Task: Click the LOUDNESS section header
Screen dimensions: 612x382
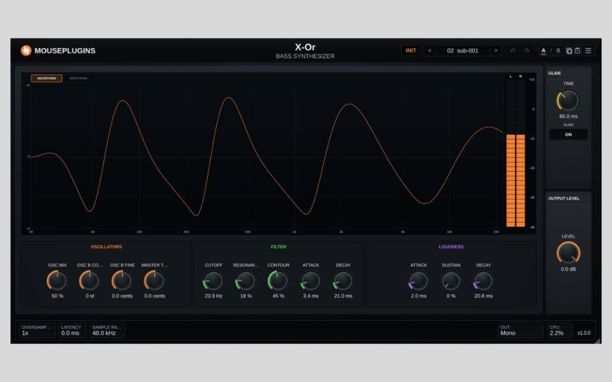Action: coord(451,247)
